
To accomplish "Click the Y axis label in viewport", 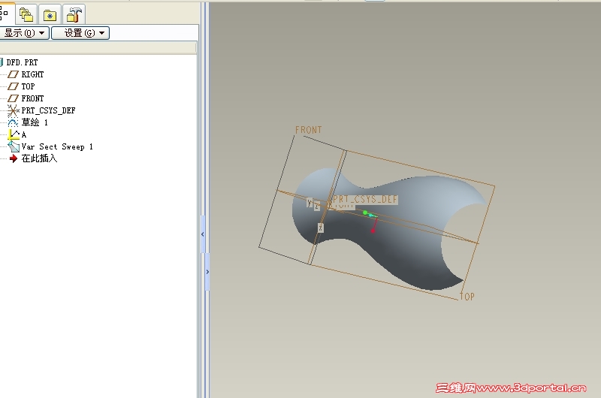I will tap(310, 203).
